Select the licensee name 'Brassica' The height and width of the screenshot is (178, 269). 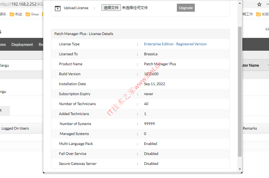click(151, 54)
